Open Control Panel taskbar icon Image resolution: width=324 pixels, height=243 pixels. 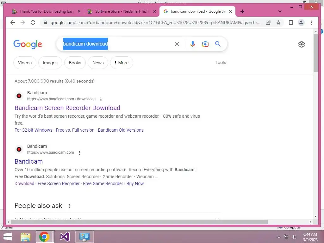pos(84,237)
